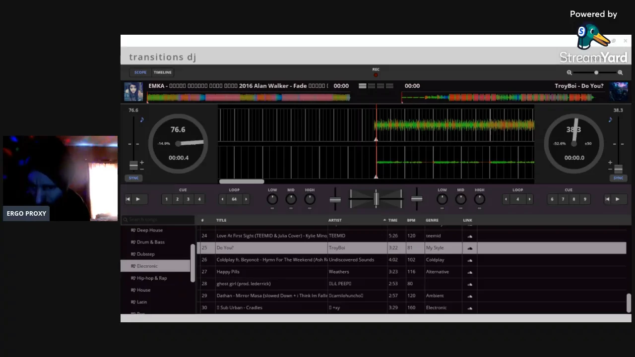Click the right deck jog wheel showing 38.3
Screen dimensions: 635x357
coord(574,143)
